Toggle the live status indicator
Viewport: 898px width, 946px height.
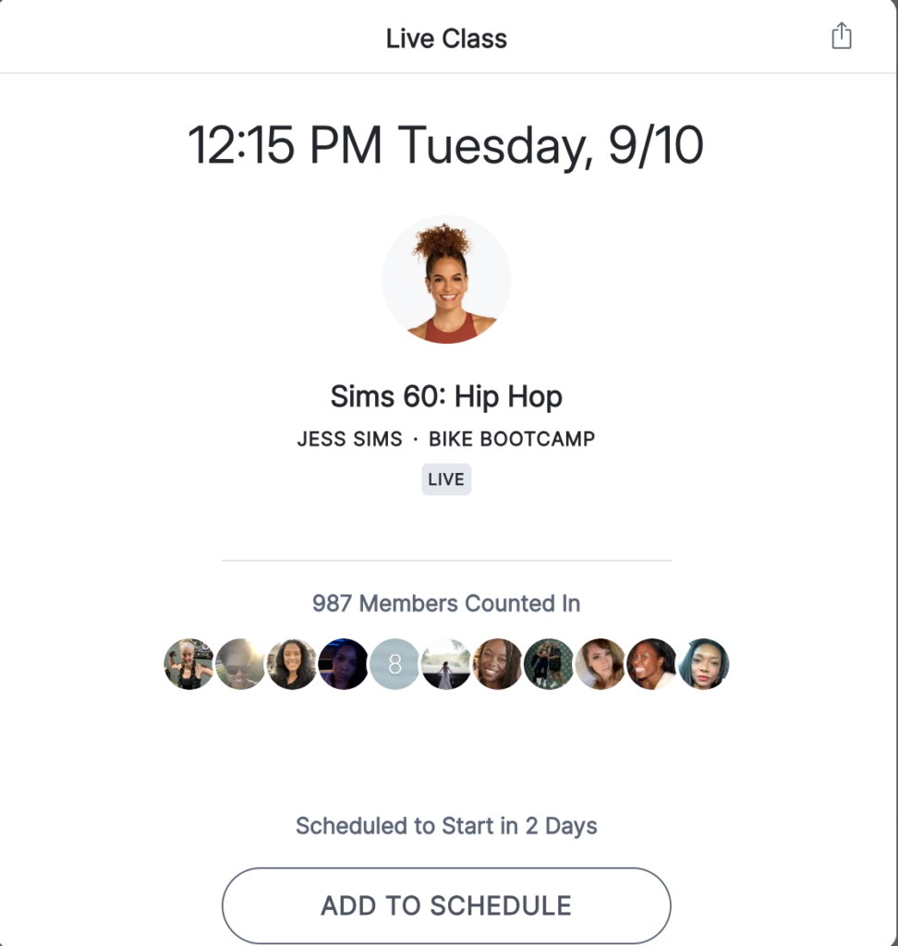tap(446, 479)
